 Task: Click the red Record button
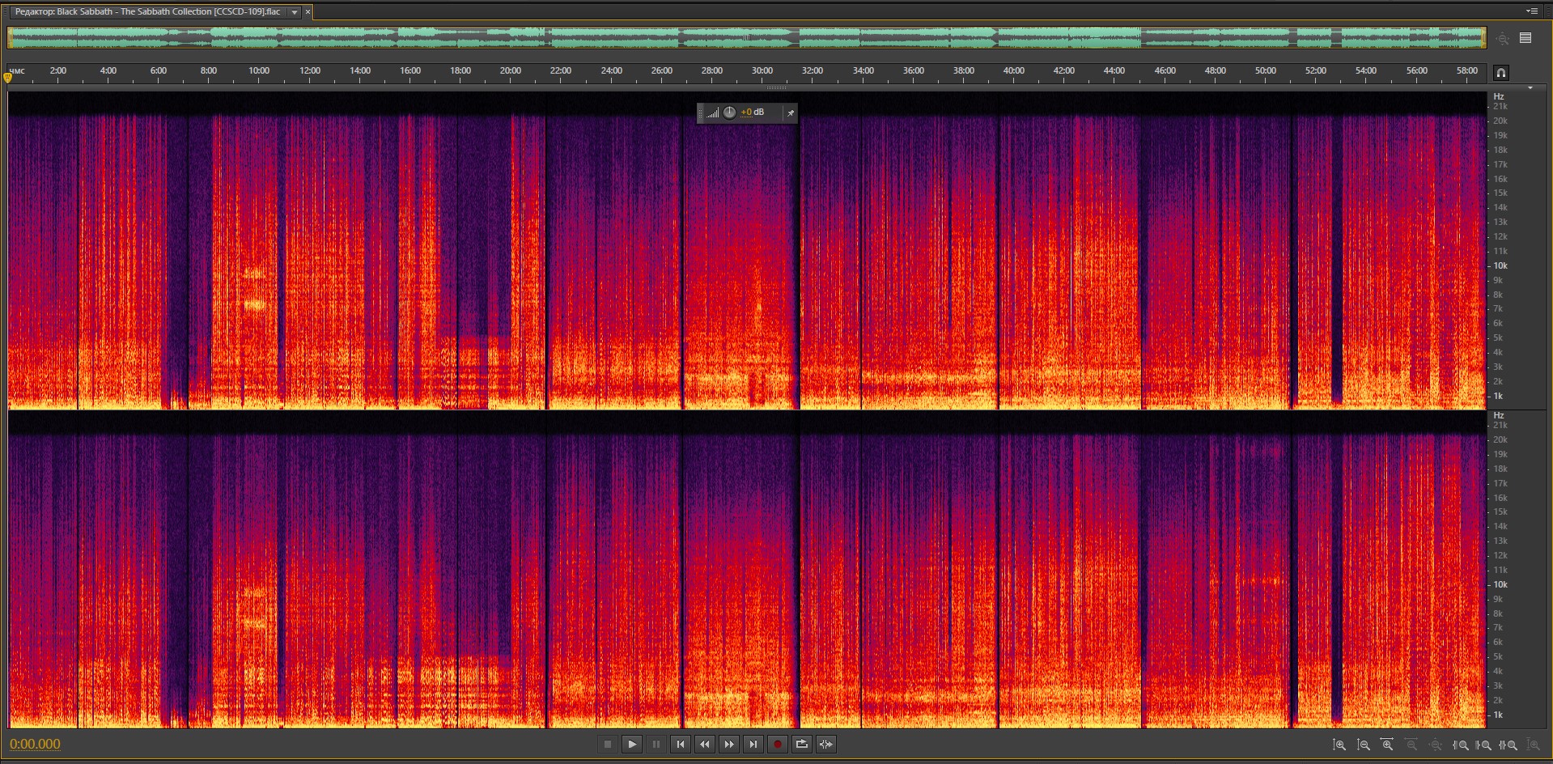(777, 745)
